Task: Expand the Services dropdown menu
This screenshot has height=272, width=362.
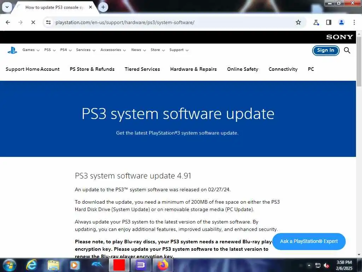Action: tap(86, 50)
